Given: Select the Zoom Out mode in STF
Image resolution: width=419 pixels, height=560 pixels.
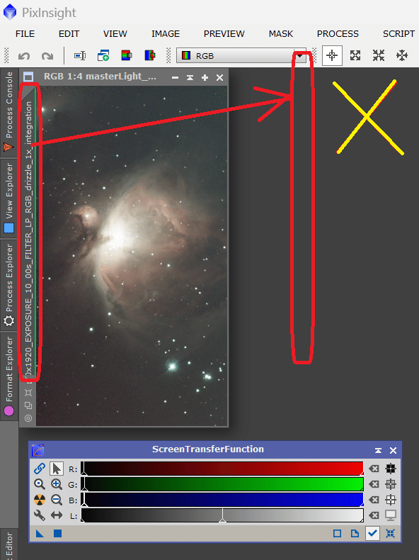Looking at the screenshot, I should [x=57, y=500].
